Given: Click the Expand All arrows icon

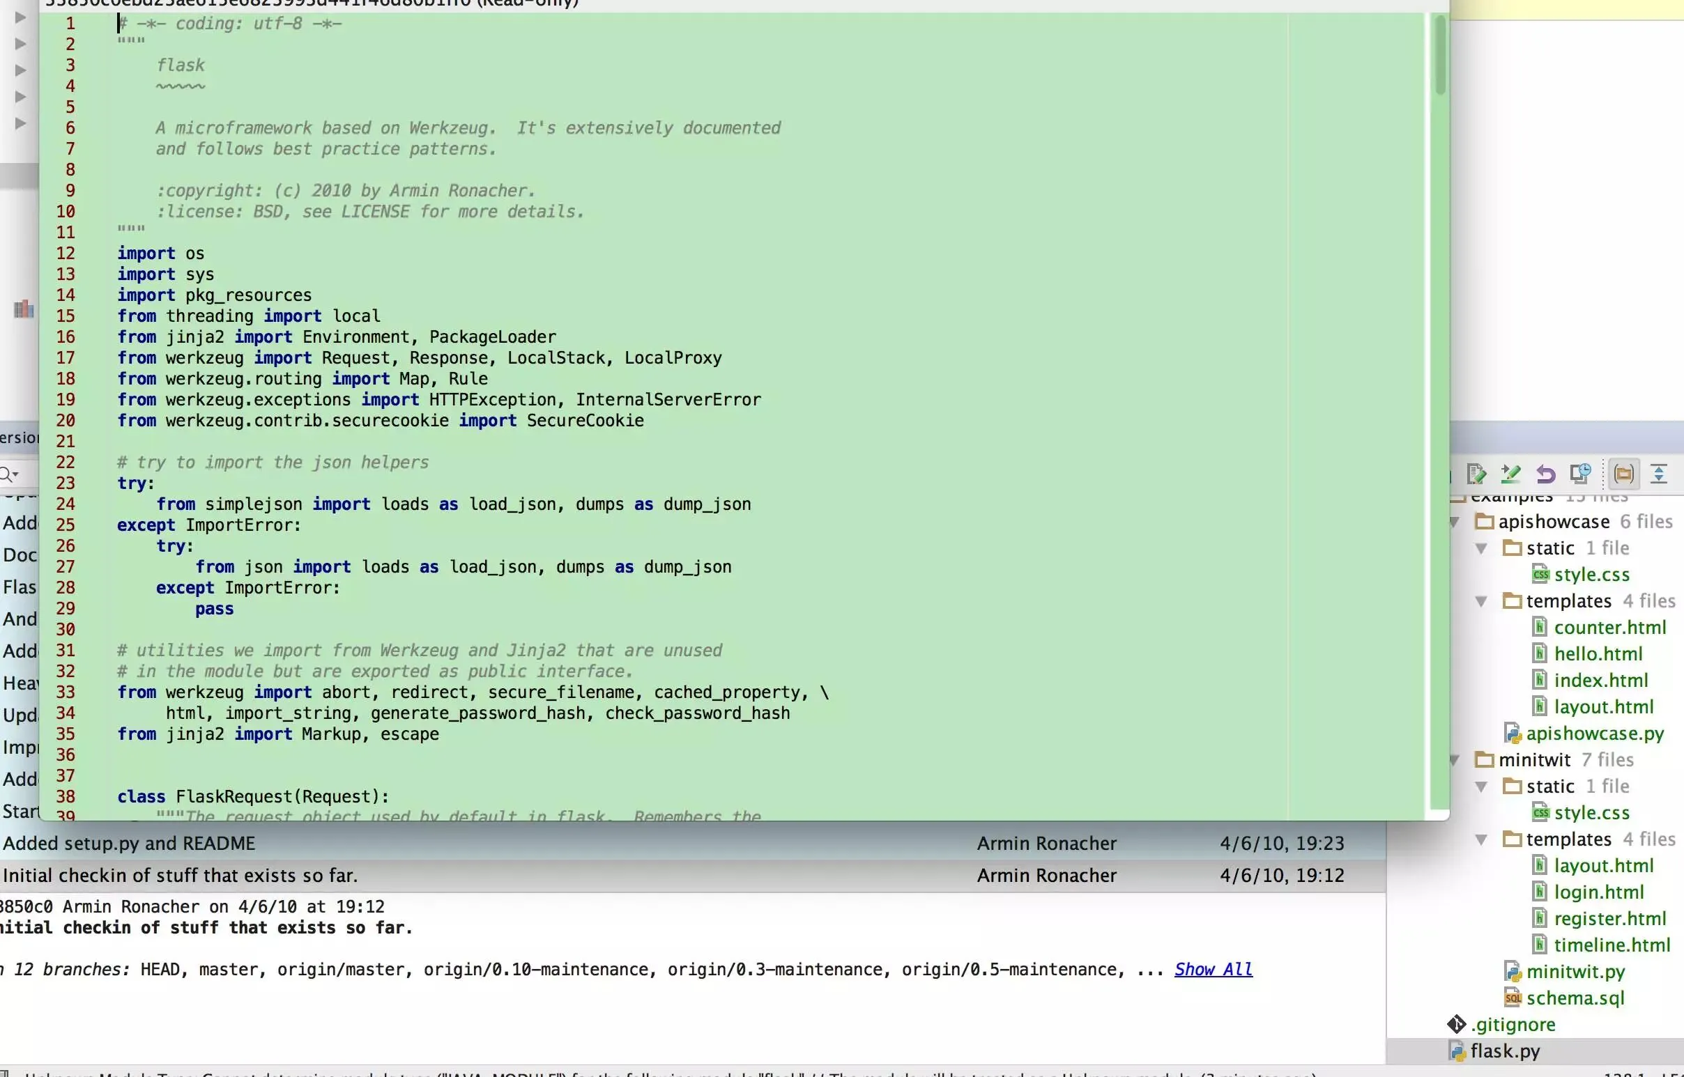Looking at the screenshot, I should [1659, 474].
